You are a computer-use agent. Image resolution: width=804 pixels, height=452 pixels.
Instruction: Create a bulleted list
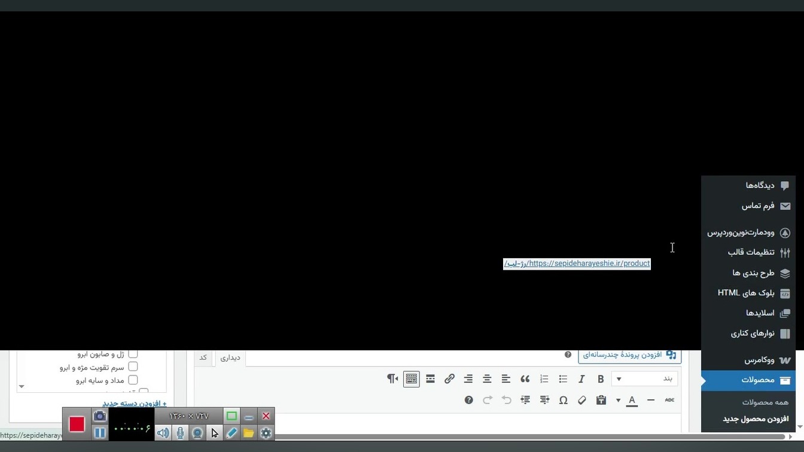[563, 379]
